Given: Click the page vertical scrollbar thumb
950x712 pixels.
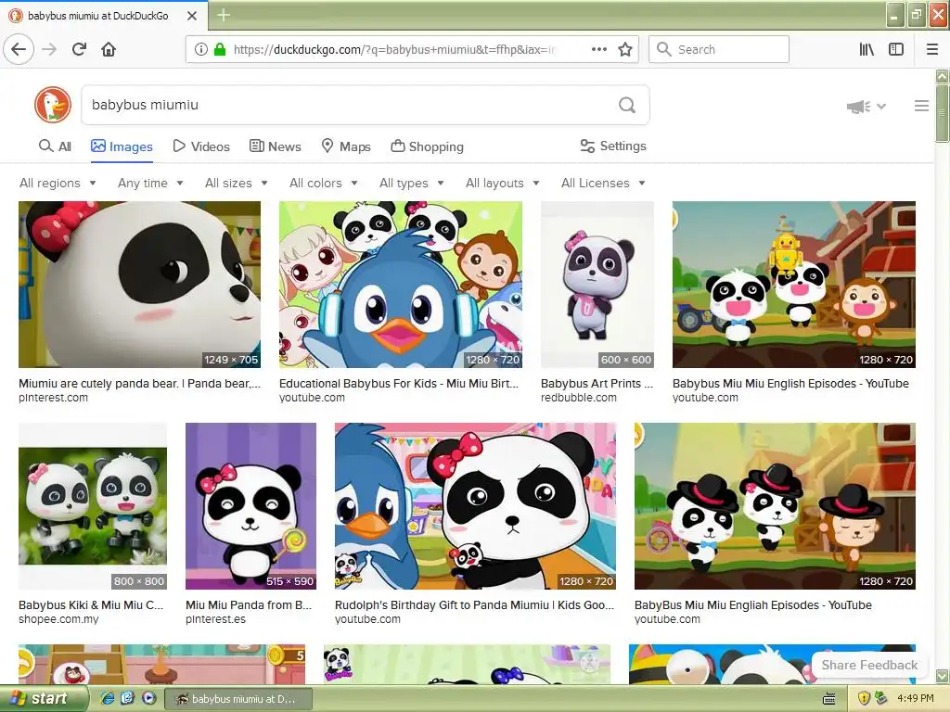Looking at the screenshot, I should pos(943,113).
